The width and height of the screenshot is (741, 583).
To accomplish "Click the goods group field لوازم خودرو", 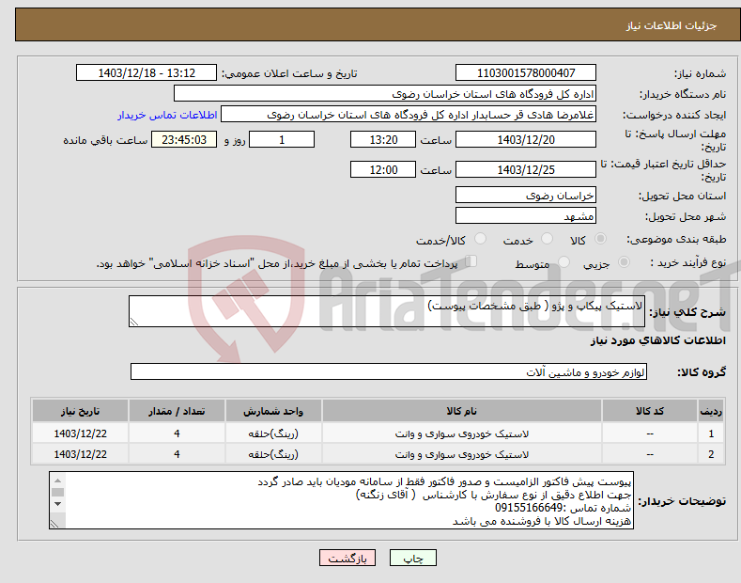I will coord(389,372).
